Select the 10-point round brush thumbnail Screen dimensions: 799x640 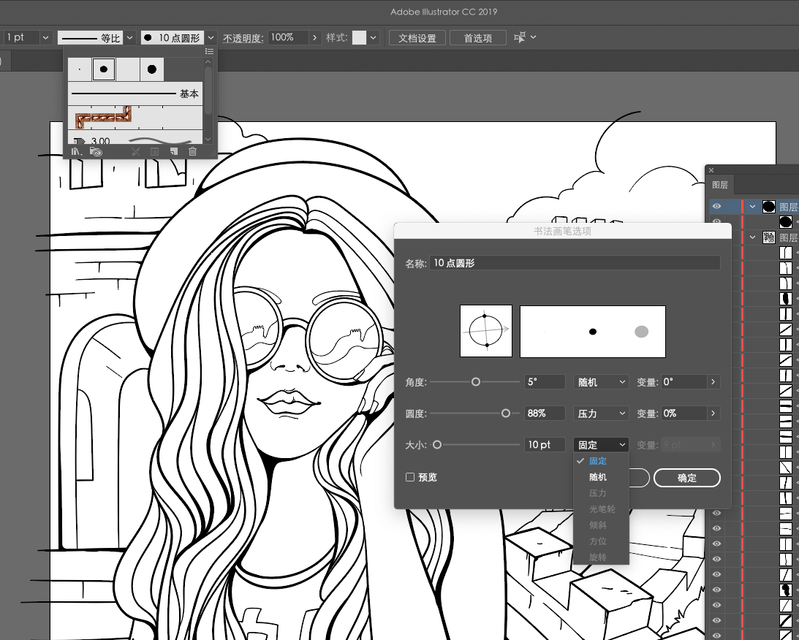[104, 69]
